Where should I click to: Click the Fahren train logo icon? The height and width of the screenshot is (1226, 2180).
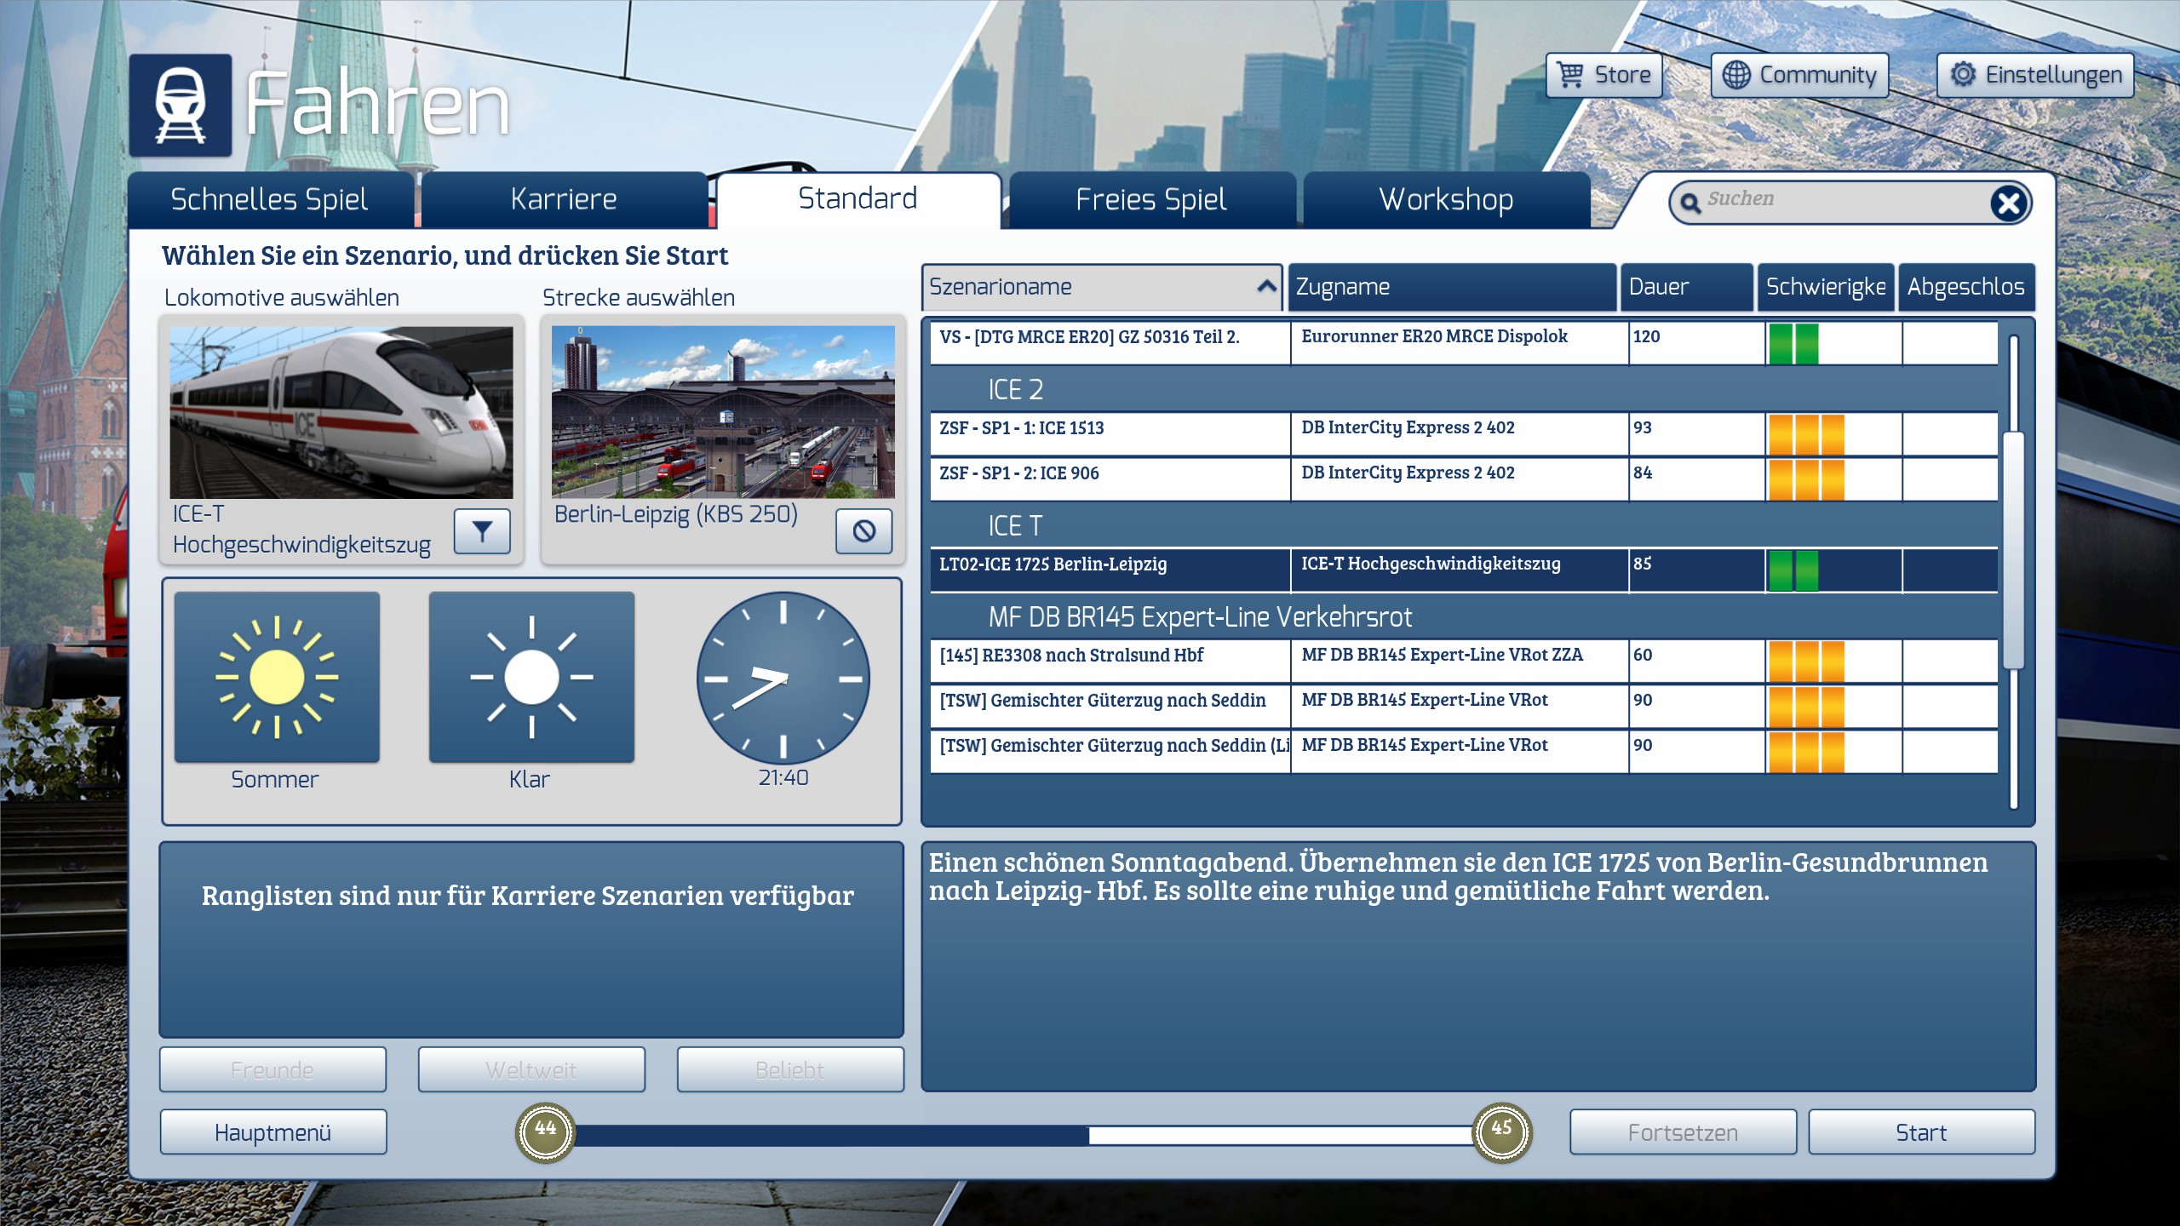pyautogui.click(x=181, y=106)
